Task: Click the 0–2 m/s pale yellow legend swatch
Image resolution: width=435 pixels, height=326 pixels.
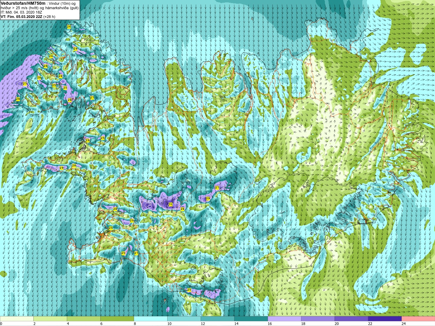Action: (17, 319)
